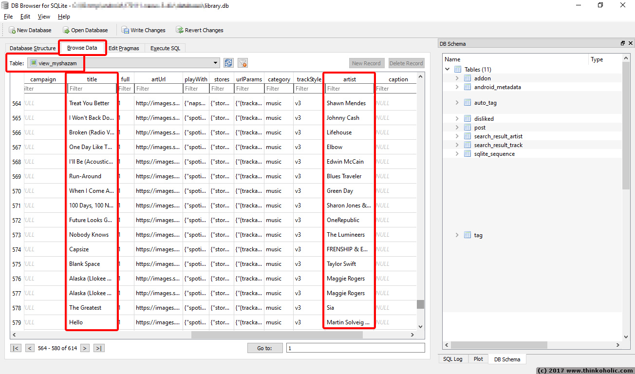Click the trackStyle column header

point(309,79)
